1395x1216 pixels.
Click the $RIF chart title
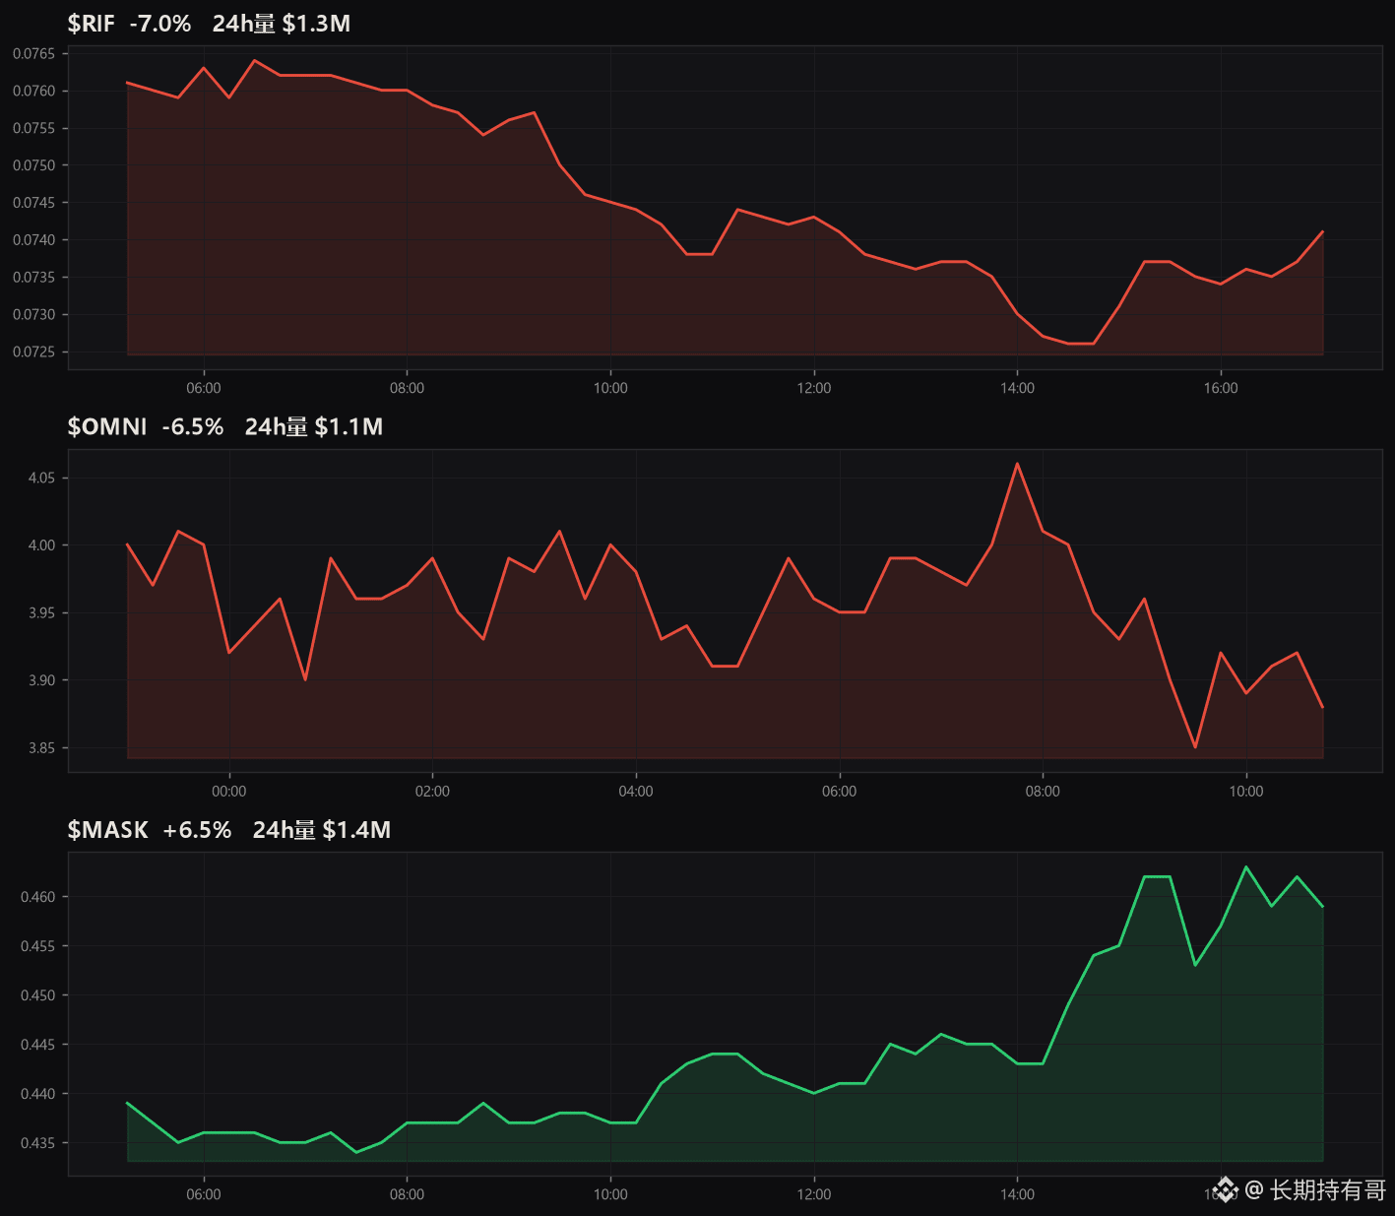pyautogui.click(x=91, y=24)
